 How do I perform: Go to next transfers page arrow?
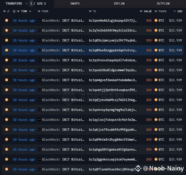click(x=45, y=4)
